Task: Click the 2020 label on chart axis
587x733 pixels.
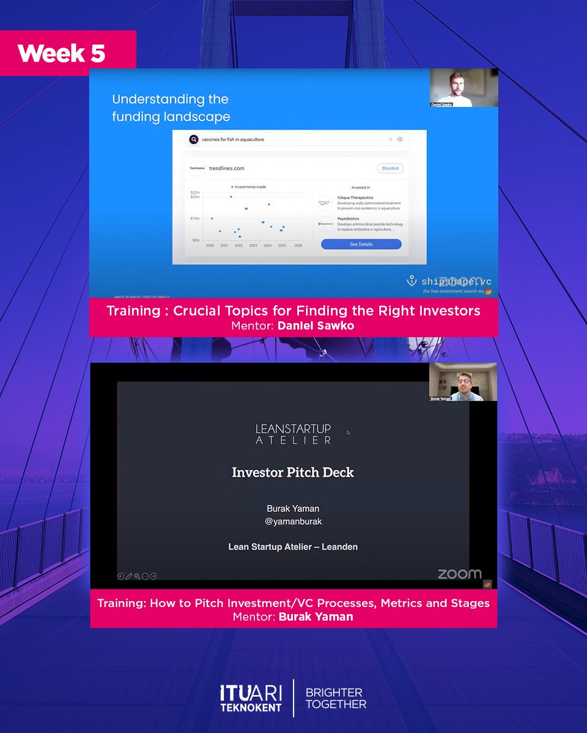Action: point(210,246)
